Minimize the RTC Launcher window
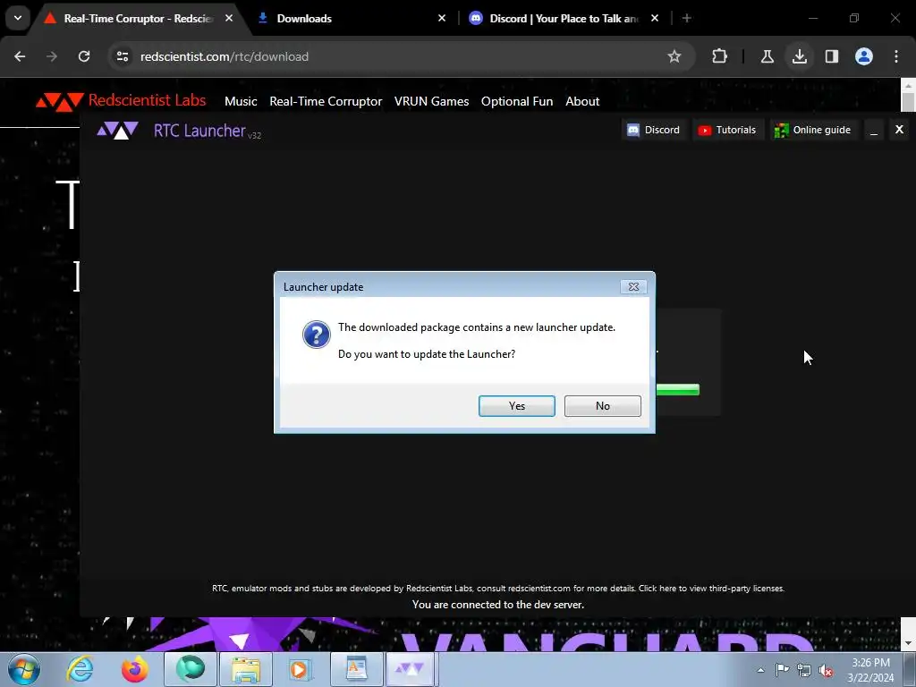The height and width of the screenshot is (687, 916). point(874,131)
